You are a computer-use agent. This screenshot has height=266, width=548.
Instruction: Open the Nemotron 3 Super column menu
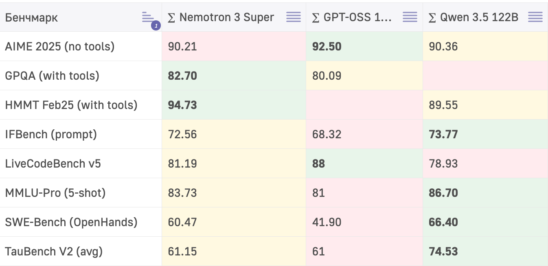(294, 17)
